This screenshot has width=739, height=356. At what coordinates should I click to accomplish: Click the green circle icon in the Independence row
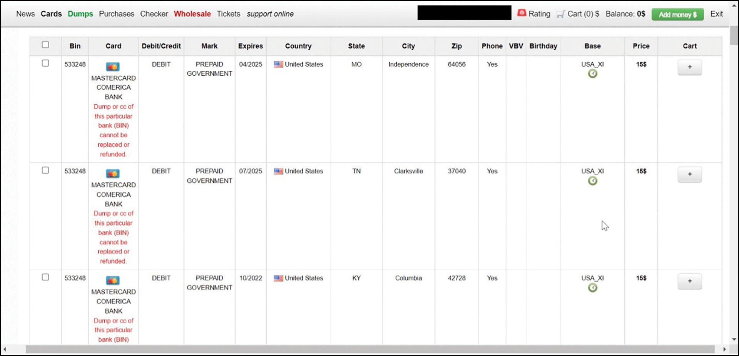point(592,74)
